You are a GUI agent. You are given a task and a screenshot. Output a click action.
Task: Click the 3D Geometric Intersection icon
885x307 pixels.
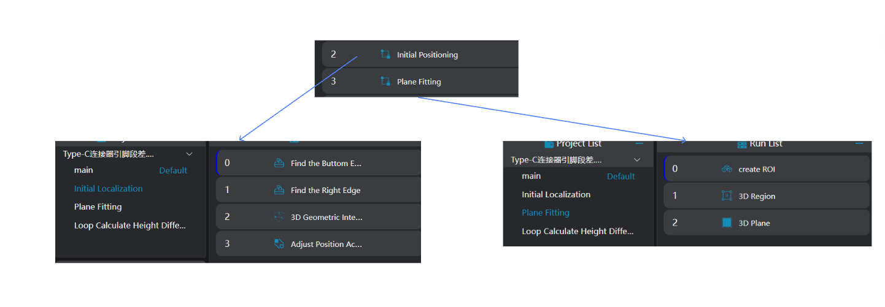pyautogui.click(x=279, y=217)
